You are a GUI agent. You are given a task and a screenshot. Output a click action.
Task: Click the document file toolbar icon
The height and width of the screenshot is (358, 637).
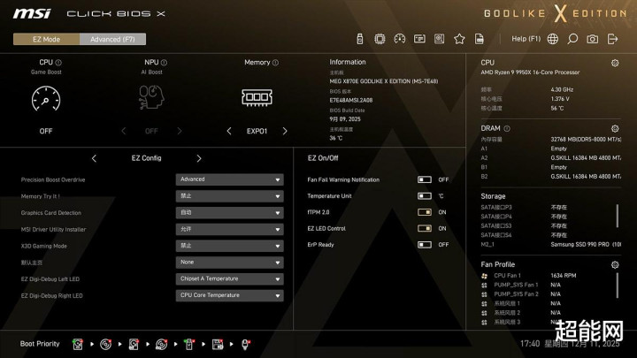point(480,39)
